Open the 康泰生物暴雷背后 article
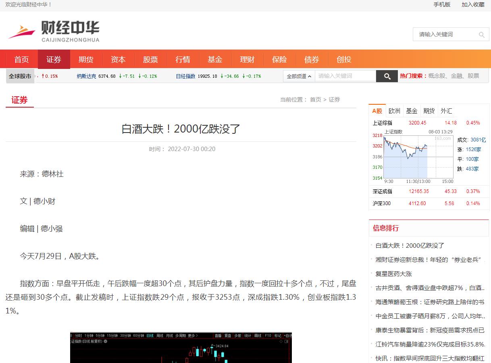Screen dimensions: 491x363 click(x=430, y=330)
